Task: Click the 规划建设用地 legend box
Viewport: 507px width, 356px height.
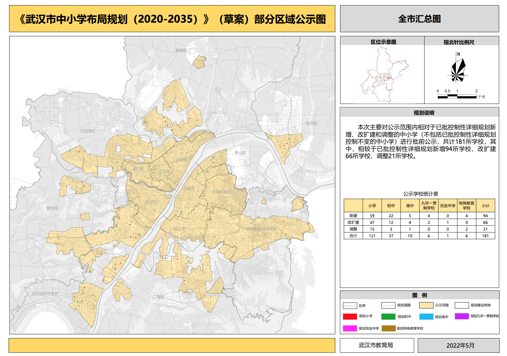Action: click(462, 305)
